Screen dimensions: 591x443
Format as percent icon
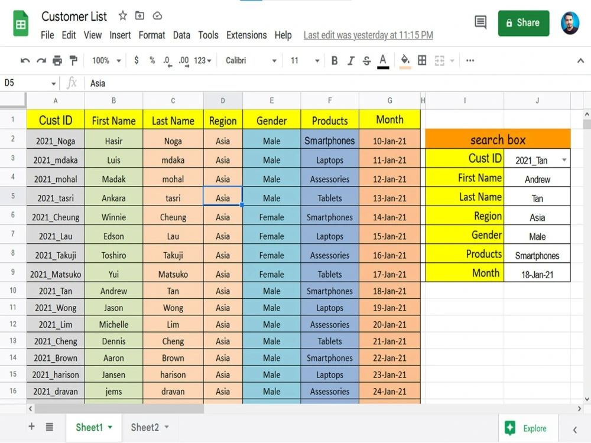point(152,60)
